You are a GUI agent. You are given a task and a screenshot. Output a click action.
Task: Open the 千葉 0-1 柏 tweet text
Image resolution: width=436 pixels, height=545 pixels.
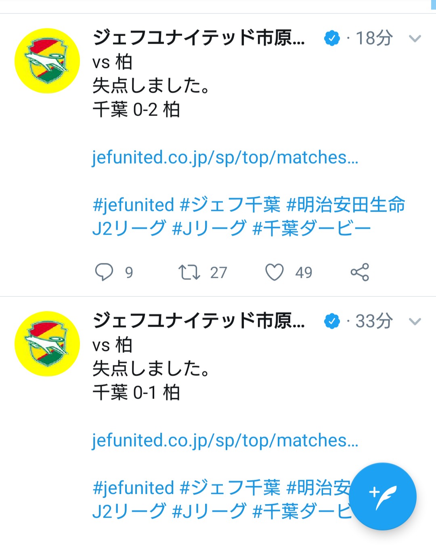click(x=136, y=392)
